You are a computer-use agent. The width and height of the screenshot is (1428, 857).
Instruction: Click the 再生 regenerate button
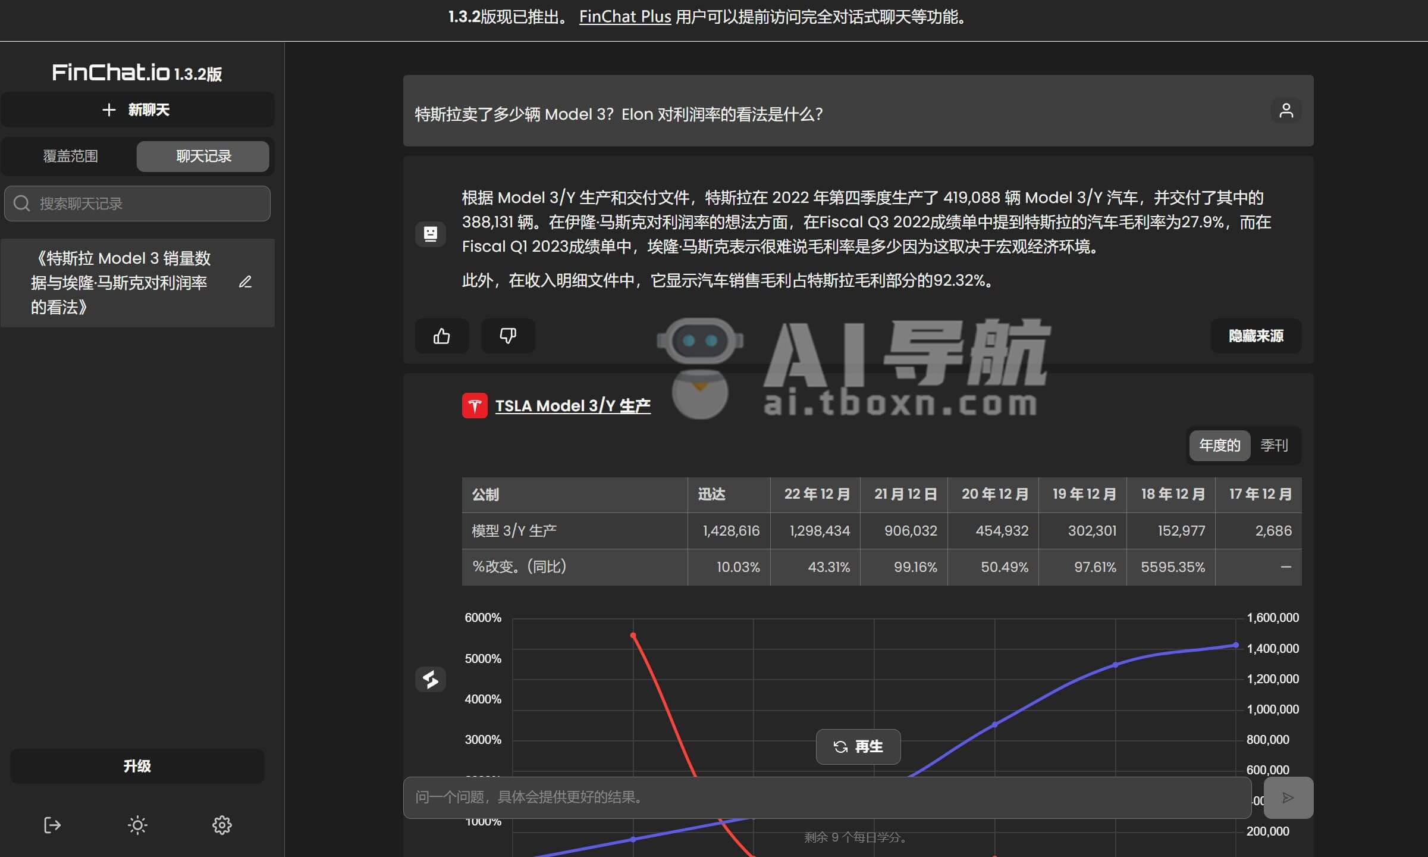858,746
